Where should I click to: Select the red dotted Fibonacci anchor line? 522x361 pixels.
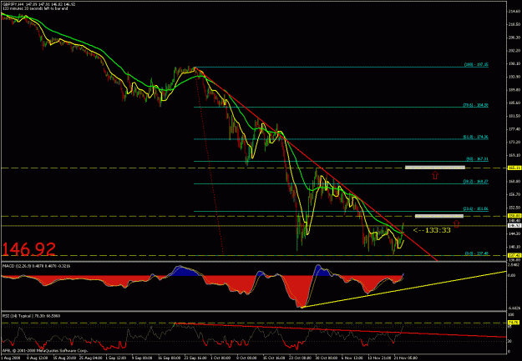[209, 161]
